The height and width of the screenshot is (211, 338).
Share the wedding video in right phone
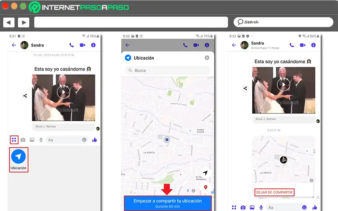pos(245,88)
